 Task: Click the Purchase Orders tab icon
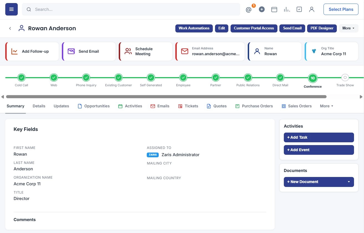point(237,106)
